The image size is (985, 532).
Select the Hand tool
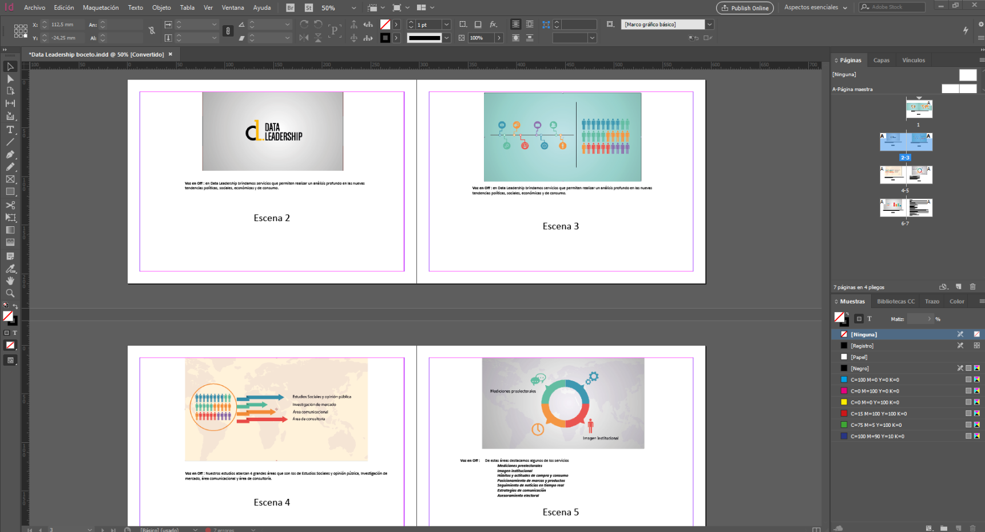click(10, 281)
